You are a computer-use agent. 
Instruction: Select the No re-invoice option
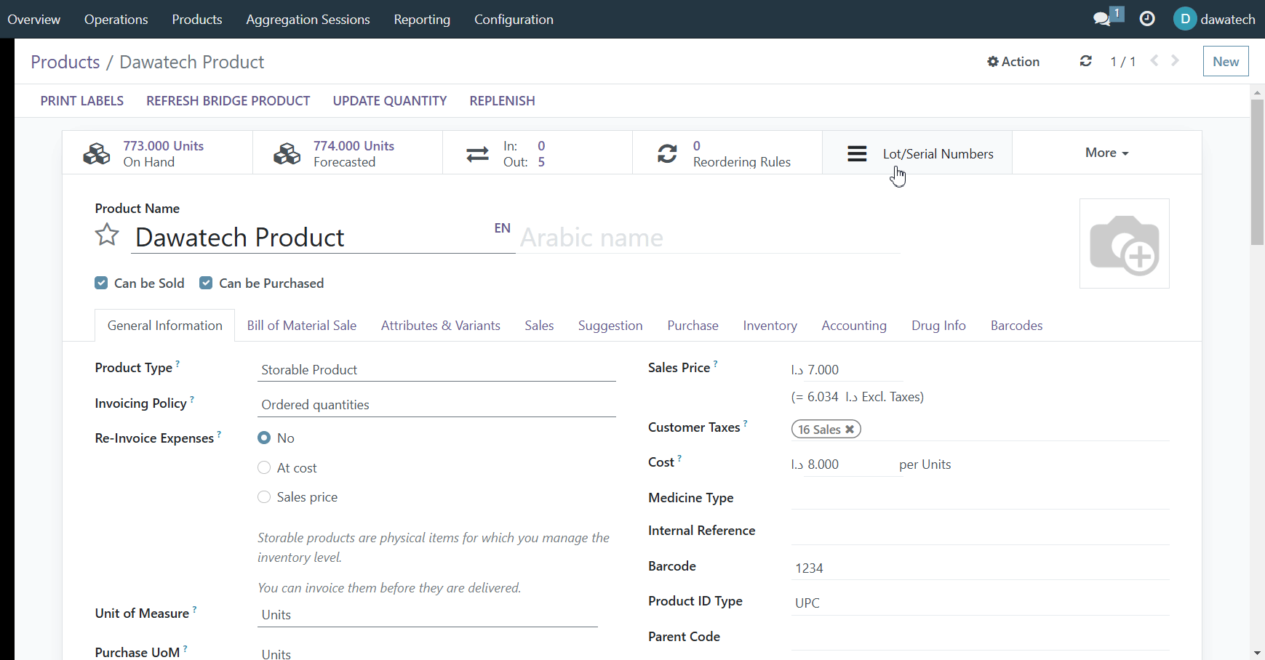(x=264, y=438)
